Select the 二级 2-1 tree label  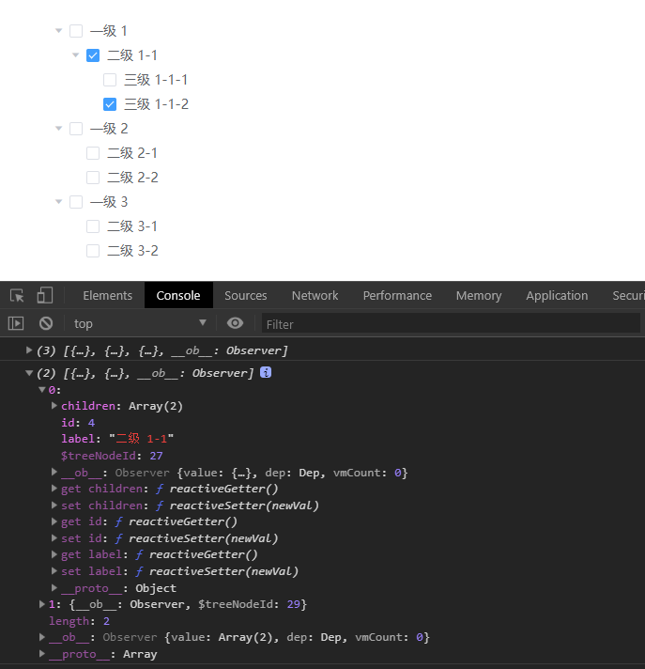tap(132, 153)
